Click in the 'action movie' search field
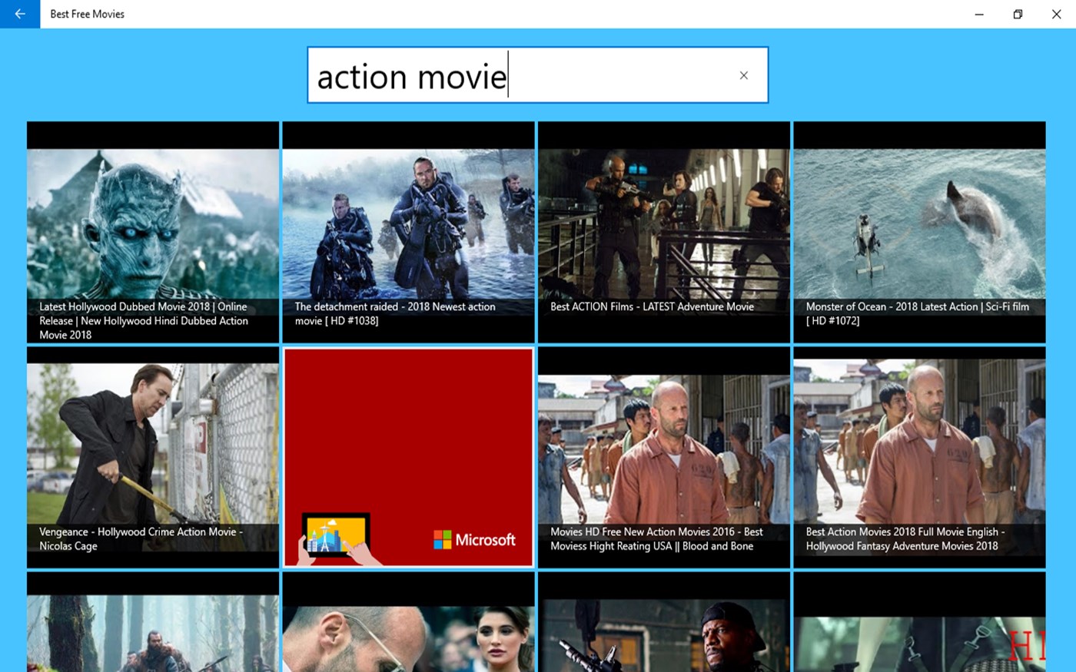1076x672 pixels. click(537, 75)
